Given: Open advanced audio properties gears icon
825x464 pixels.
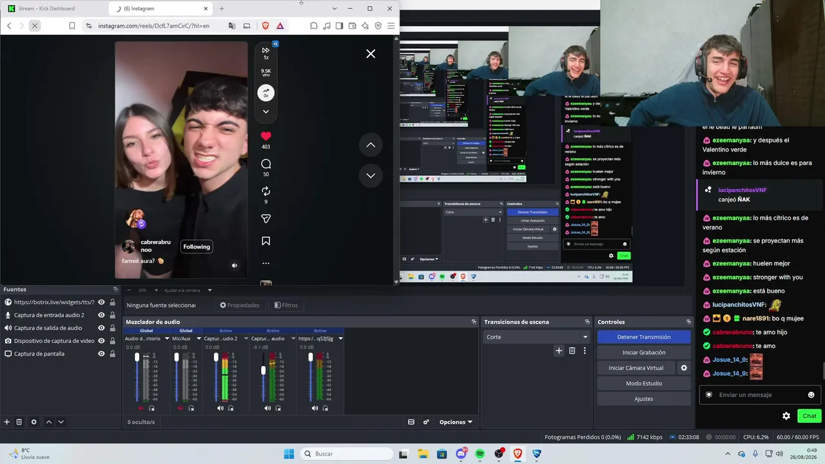Looking at the screenshot, I should pyautogui.click(x=426, y=422).
